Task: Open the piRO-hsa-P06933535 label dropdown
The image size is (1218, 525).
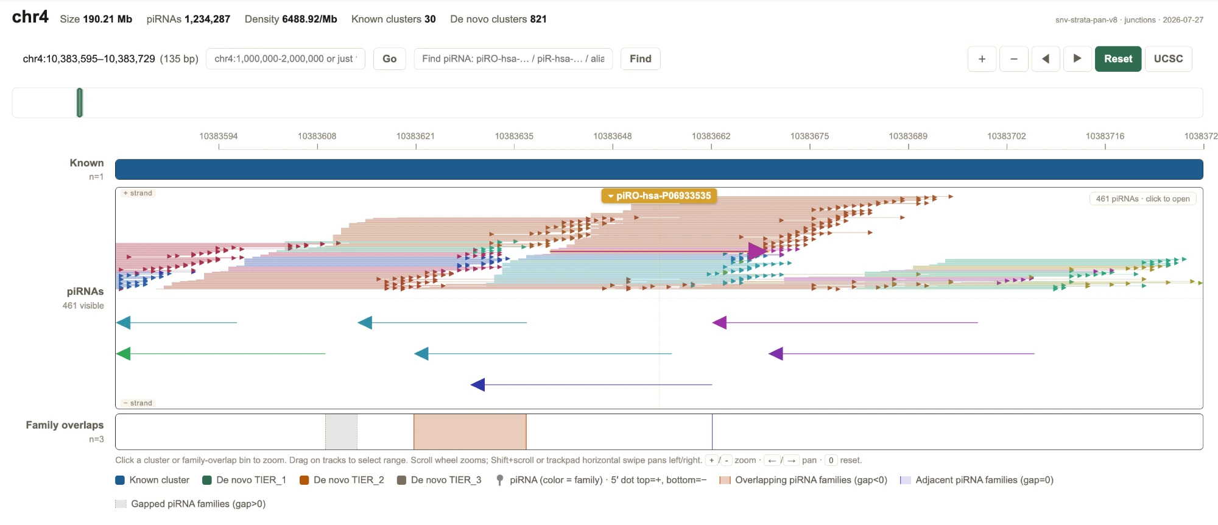Action: coord(659,196)
